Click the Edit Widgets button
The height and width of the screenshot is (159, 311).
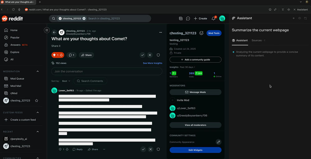195,150
